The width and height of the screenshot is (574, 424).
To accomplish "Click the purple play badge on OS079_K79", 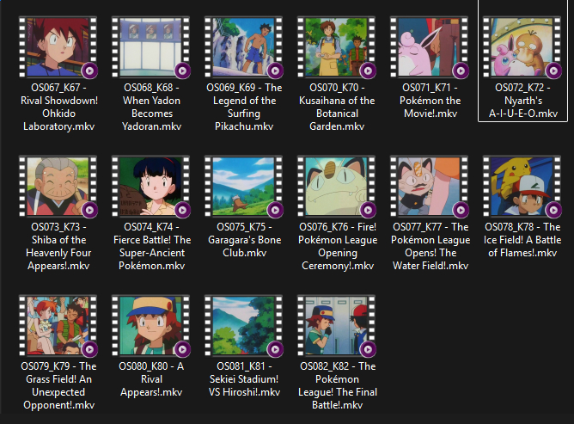I will click(x=89, y=349).
